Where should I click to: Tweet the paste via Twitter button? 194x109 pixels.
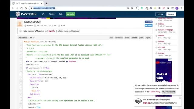[x=149, y=25]
